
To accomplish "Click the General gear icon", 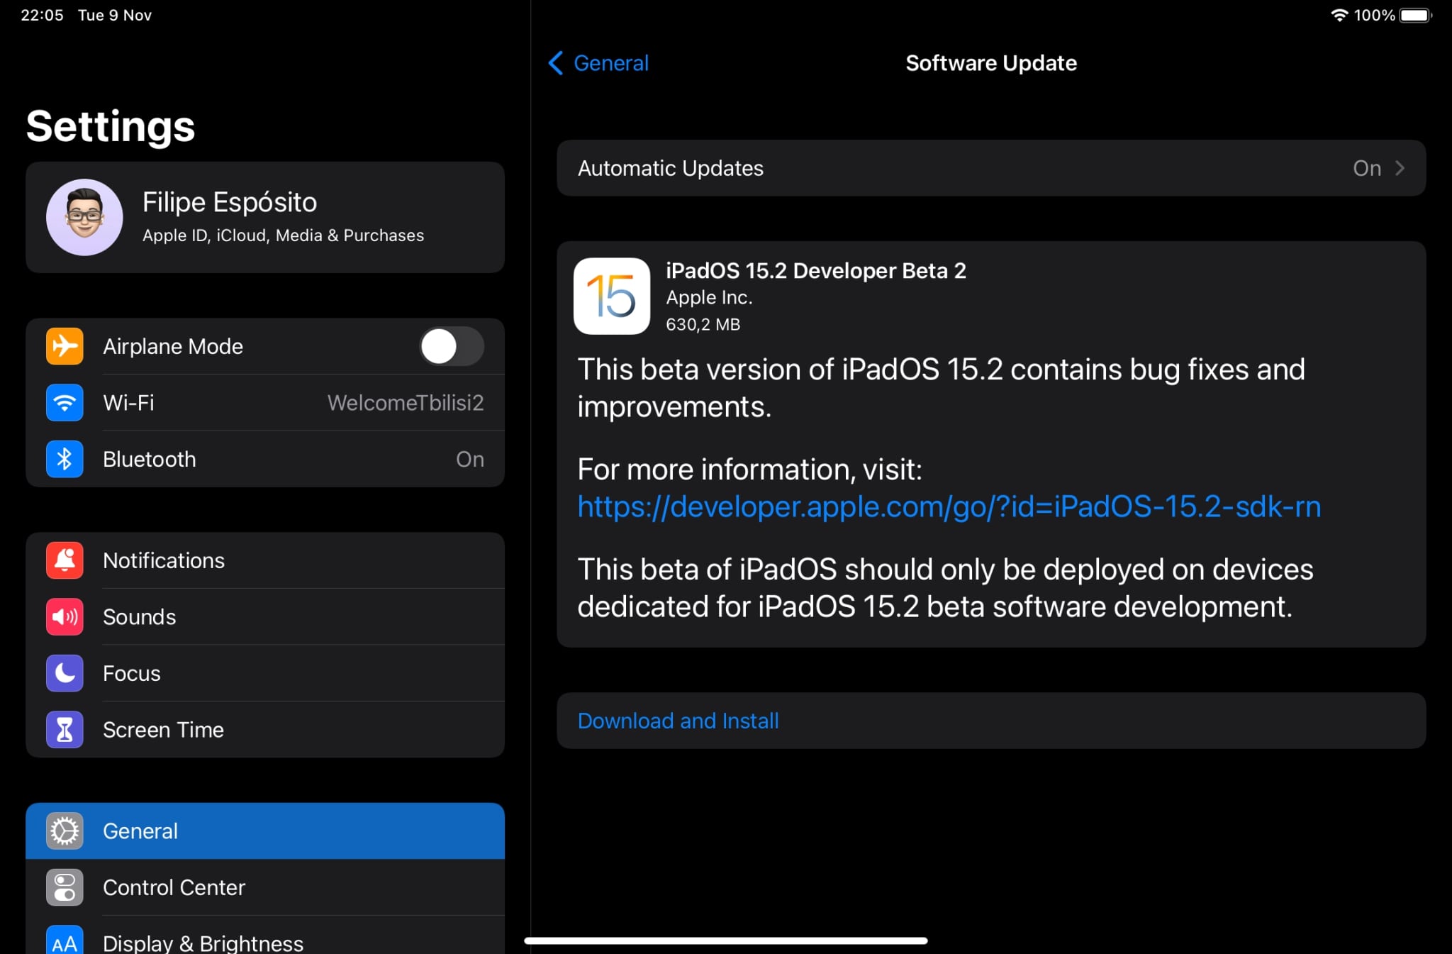I will (65, 831).
